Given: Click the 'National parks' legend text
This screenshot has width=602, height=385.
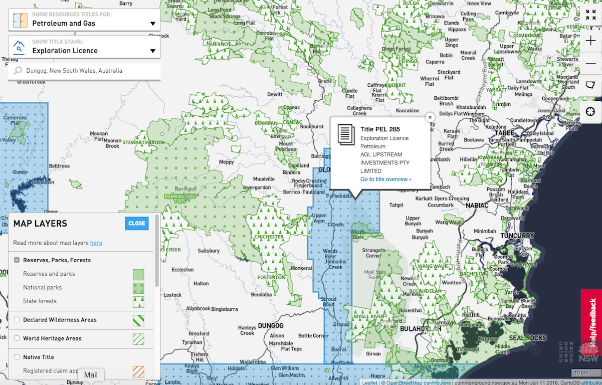Looking at the screenshot, I should (43, 288).
